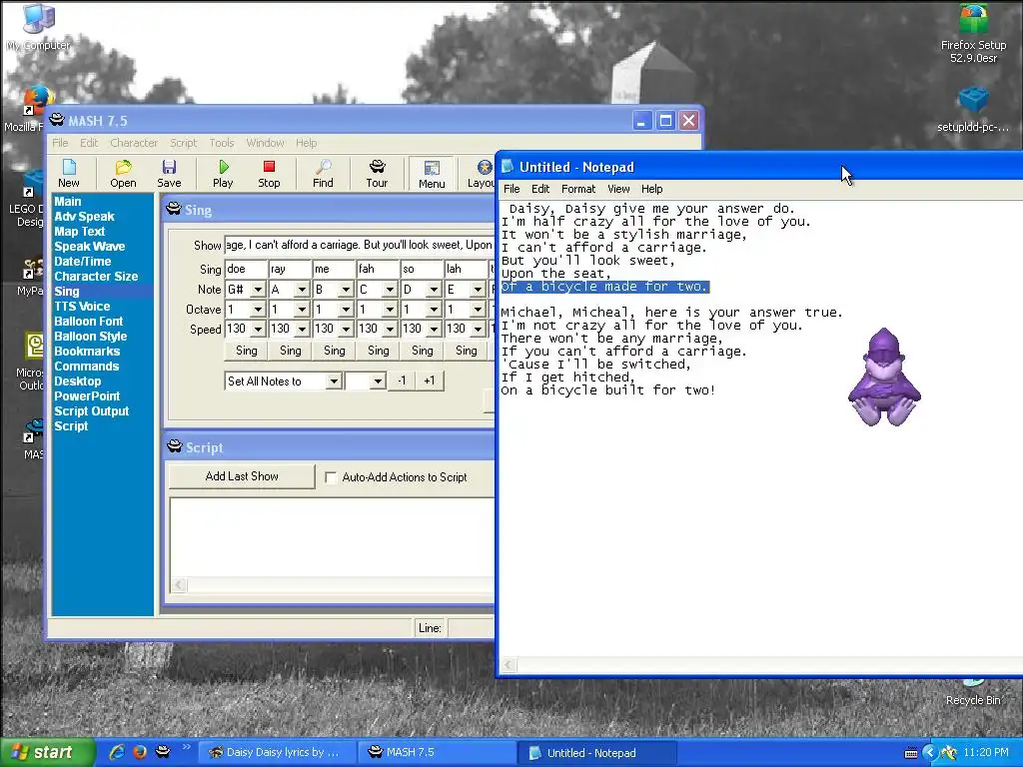Open the empty dropdown beside Set All Notes
The image size is (1023, 767).
tap(378, 381)
